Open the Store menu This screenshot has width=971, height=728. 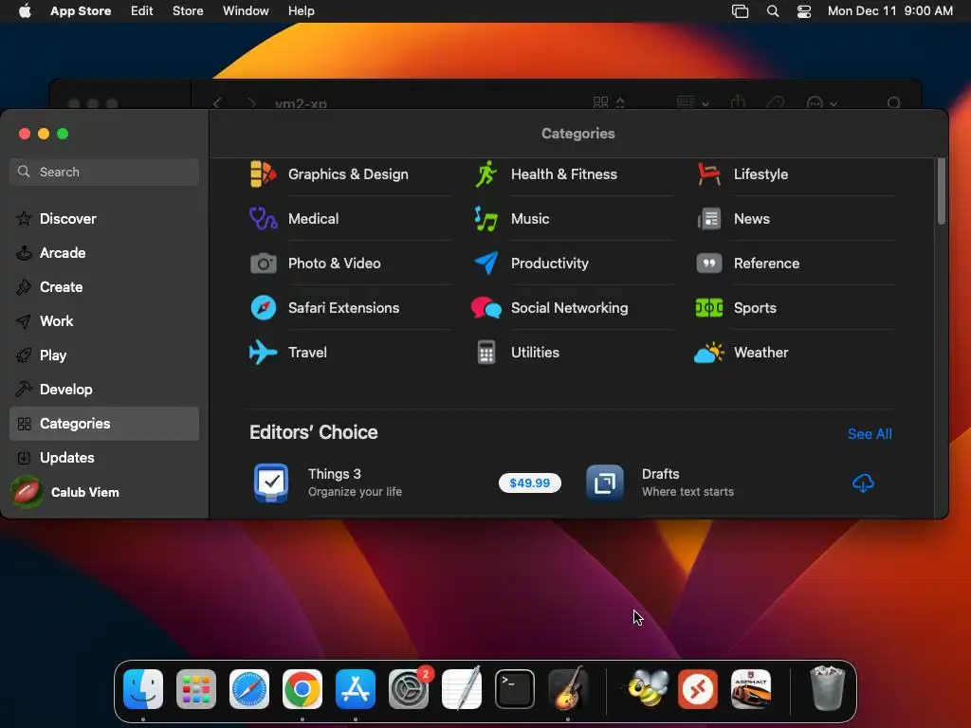pyautogui.click(x=188, y=11)
